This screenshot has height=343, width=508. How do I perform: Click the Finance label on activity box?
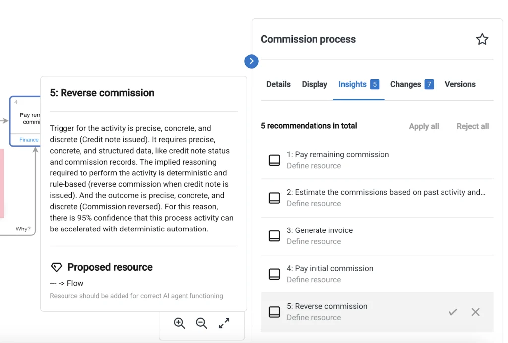click(29, 140)
